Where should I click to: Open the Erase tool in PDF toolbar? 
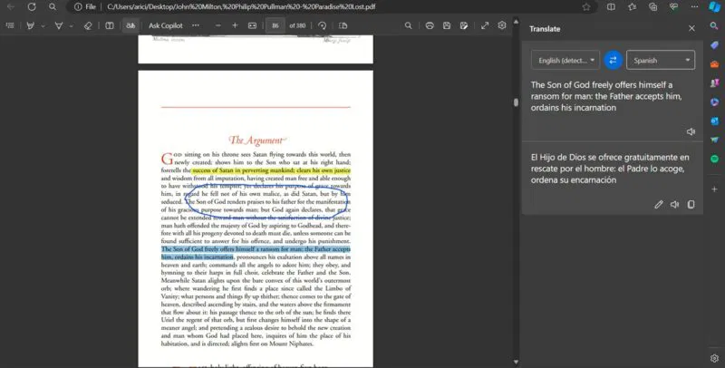tap(88, 26)
